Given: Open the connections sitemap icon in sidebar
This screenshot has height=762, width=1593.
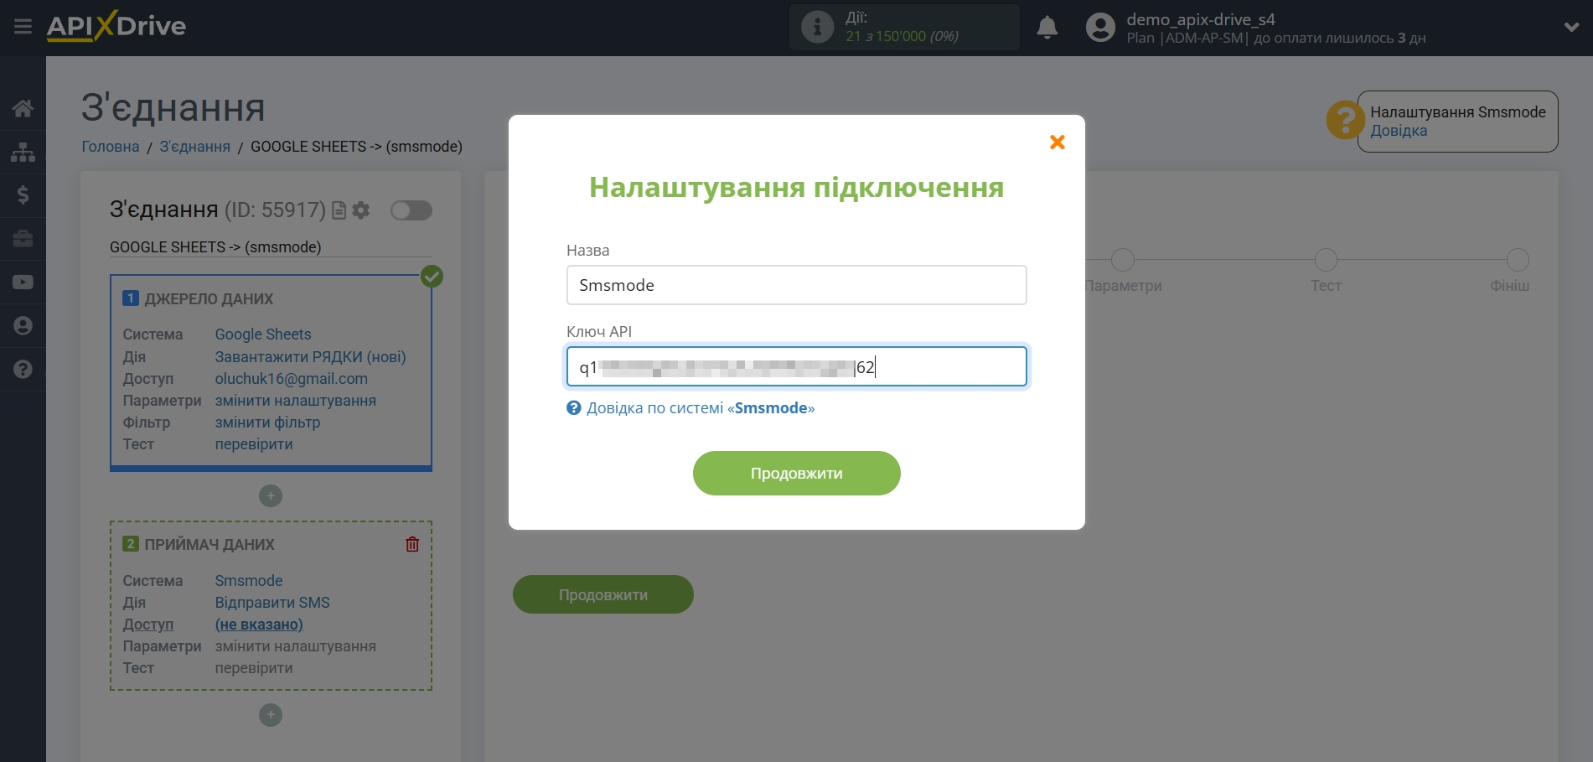Looking at the screenshot, I should click(x=23, y=152).
